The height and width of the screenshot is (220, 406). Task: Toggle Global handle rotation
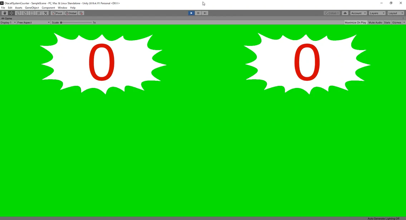[x=71, y=13]
